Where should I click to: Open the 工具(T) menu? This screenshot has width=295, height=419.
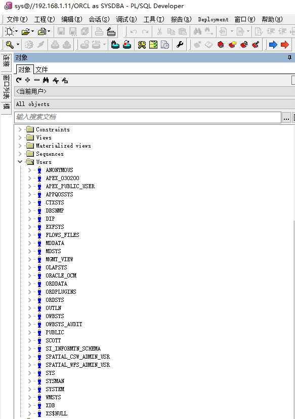pos(154,19)
